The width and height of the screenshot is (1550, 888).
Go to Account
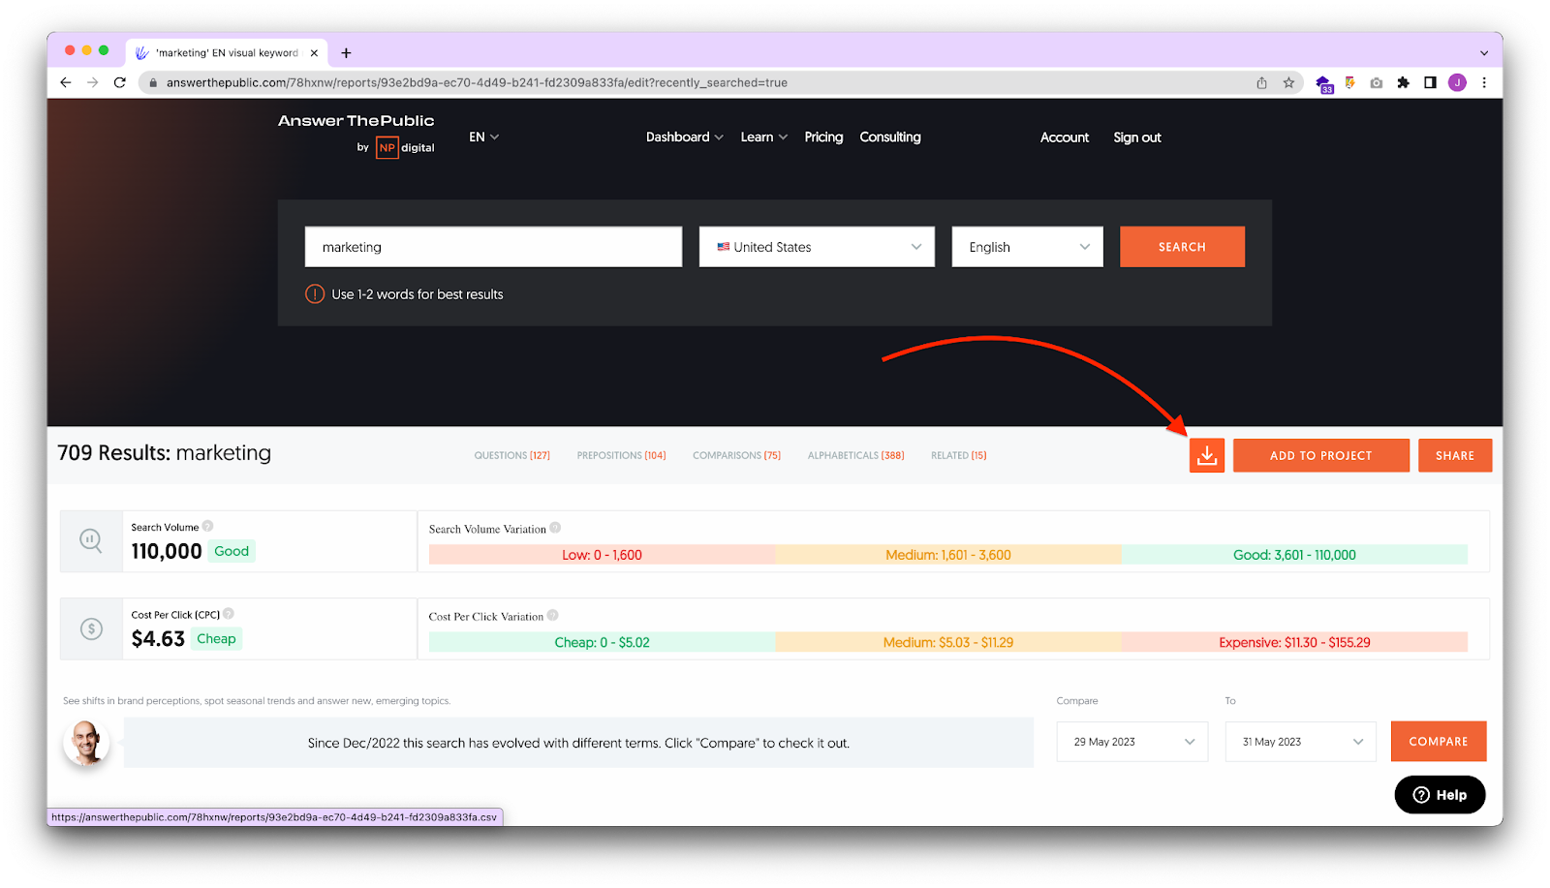click(1064, 138)
